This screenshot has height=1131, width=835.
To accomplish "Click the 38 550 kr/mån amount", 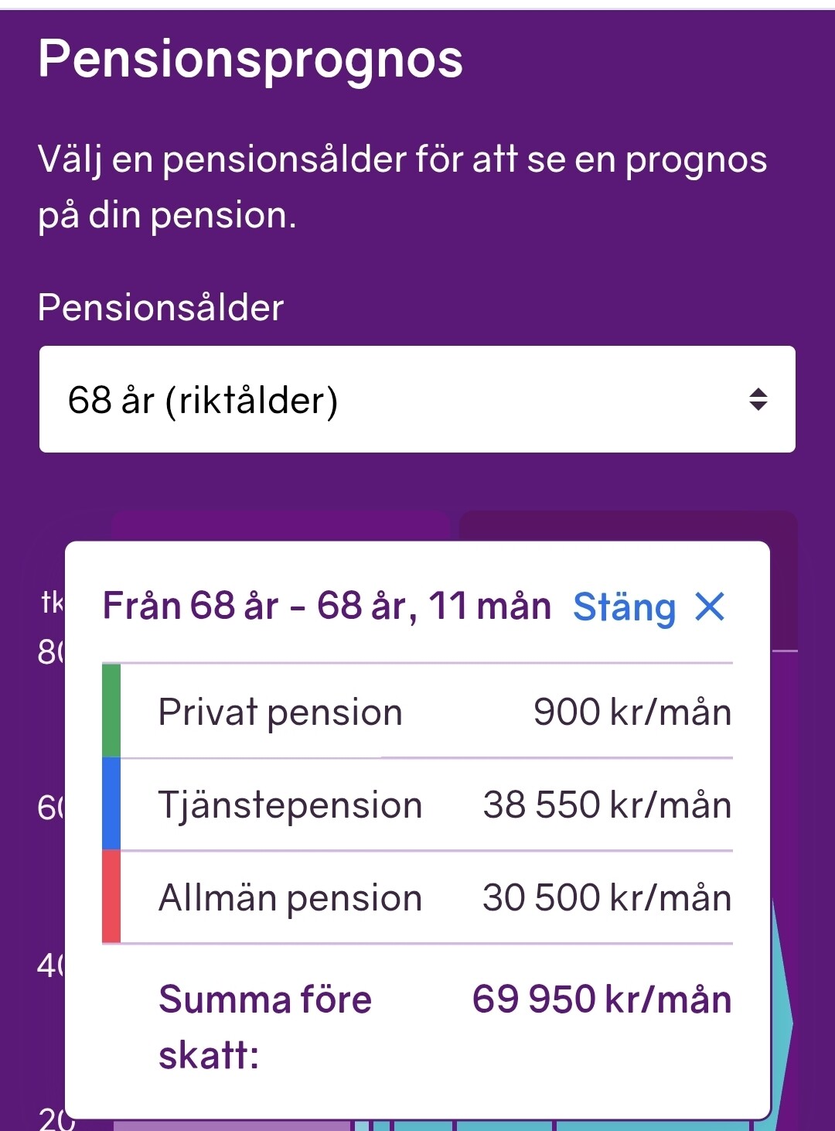I will pos(607,805).
